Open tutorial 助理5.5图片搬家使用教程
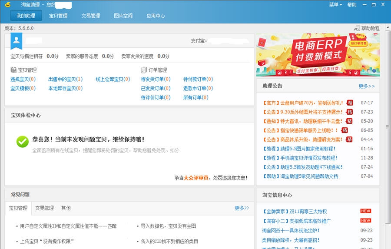The height and width of the screenshot is (249, 391). (x=299, y=149)
